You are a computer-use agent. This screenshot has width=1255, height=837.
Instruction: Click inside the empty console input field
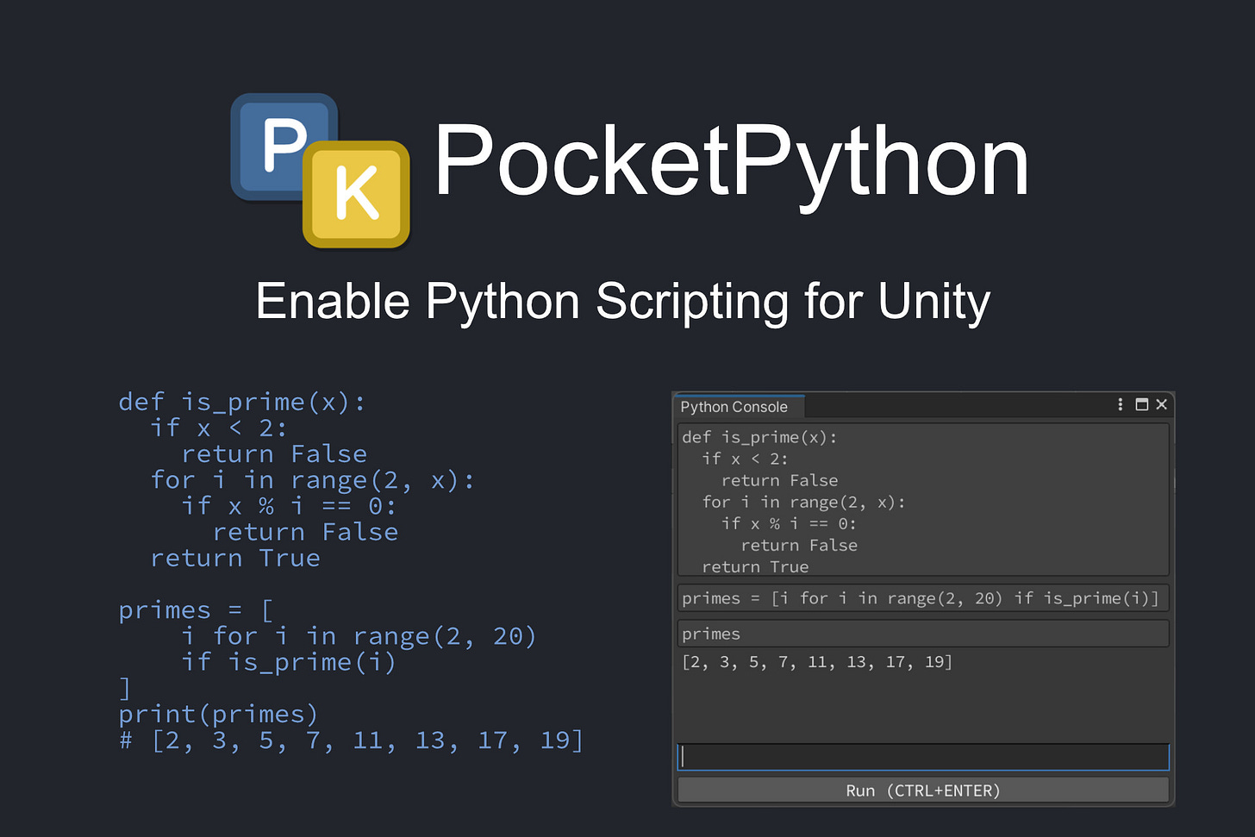coord(922,756)
